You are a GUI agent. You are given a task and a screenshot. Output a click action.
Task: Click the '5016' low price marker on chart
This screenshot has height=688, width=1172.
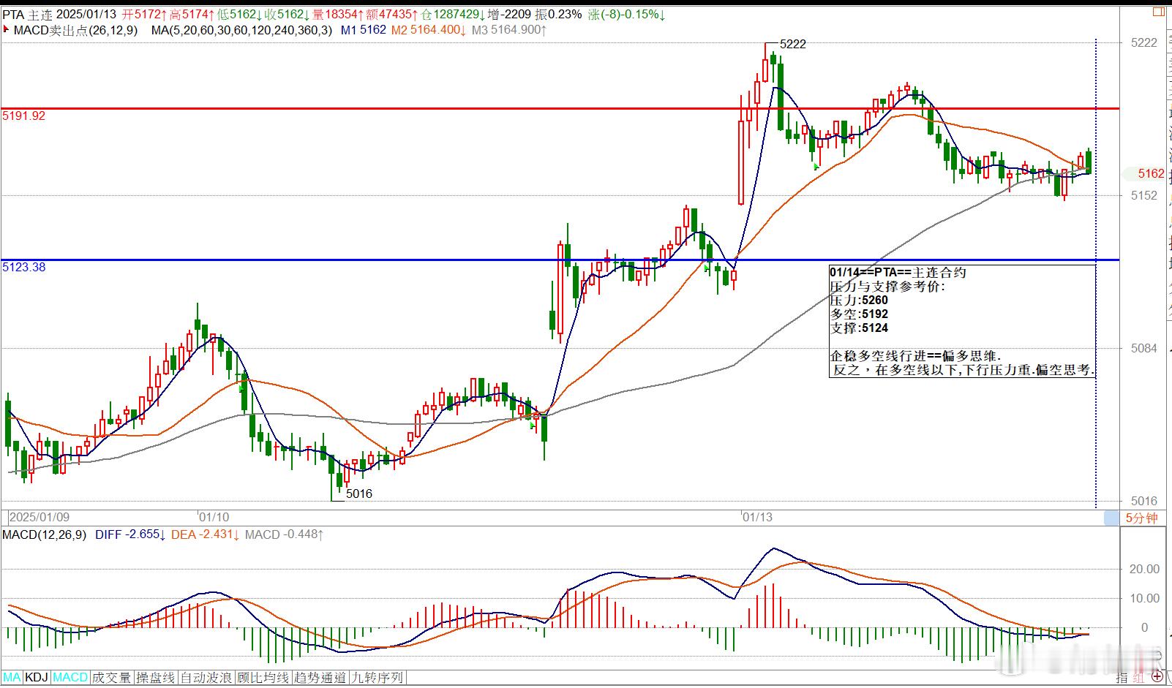pos(359,494)
